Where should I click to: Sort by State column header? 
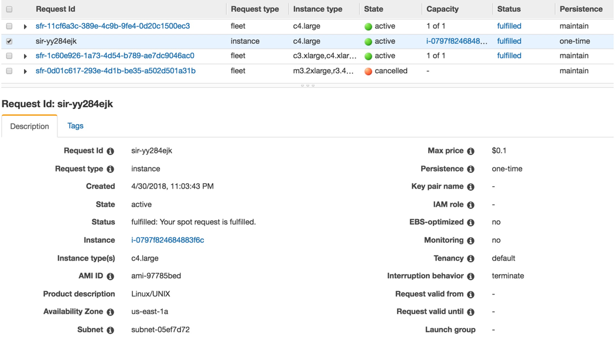(374, 9)
